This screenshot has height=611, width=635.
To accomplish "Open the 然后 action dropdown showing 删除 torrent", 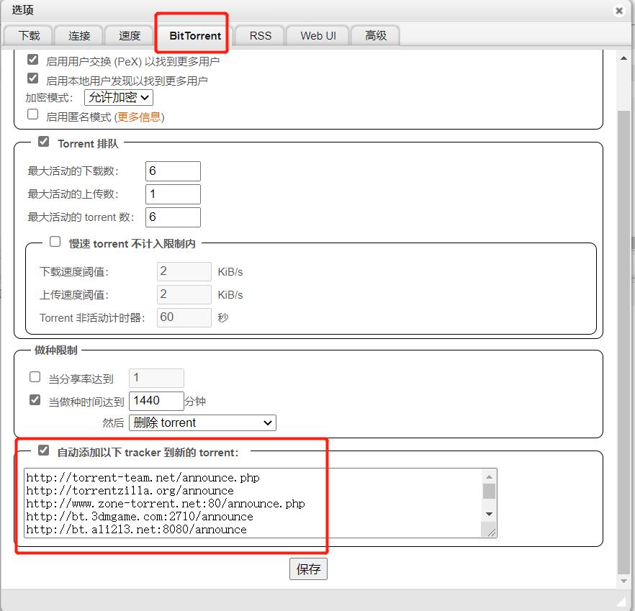I will tap(202, 422).
